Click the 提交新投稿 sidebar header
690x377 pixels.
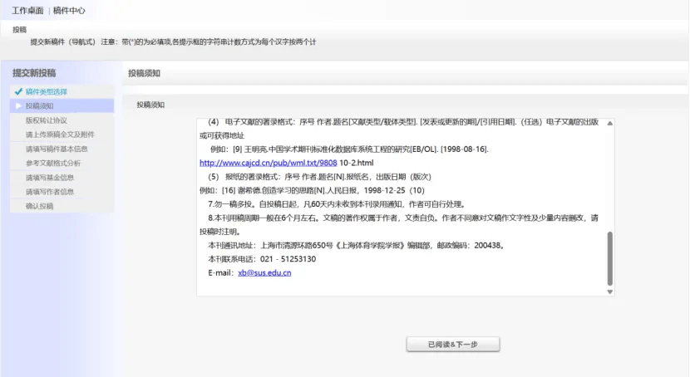point(34,73)
